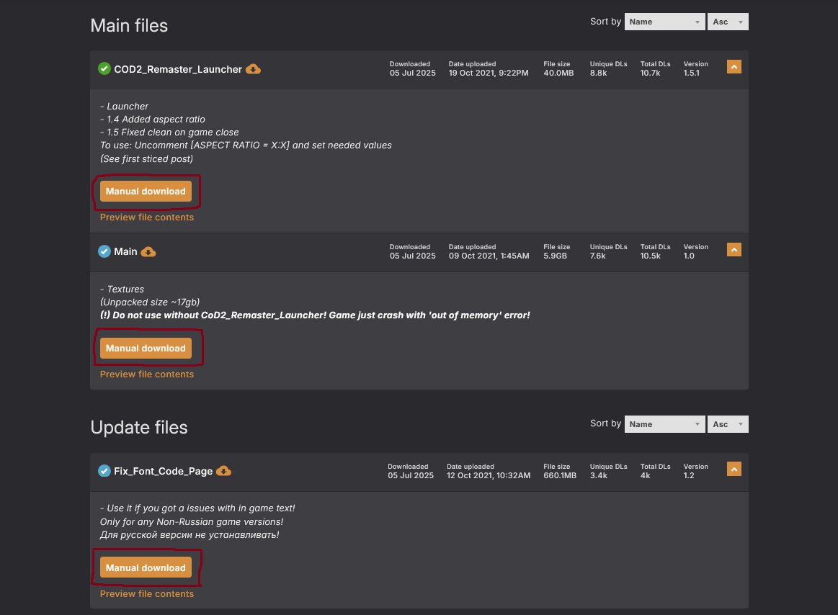838x615 pixels.
Task: Manual download COD2_Remaster_Launcher file
Action: coord(146,192)
